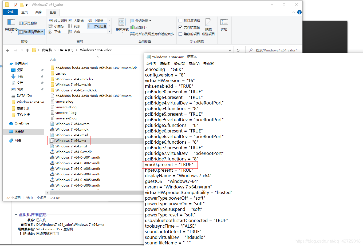This screenshot has height=246, width=363.
Task: Select Content layout option
Action: [74, 32]
